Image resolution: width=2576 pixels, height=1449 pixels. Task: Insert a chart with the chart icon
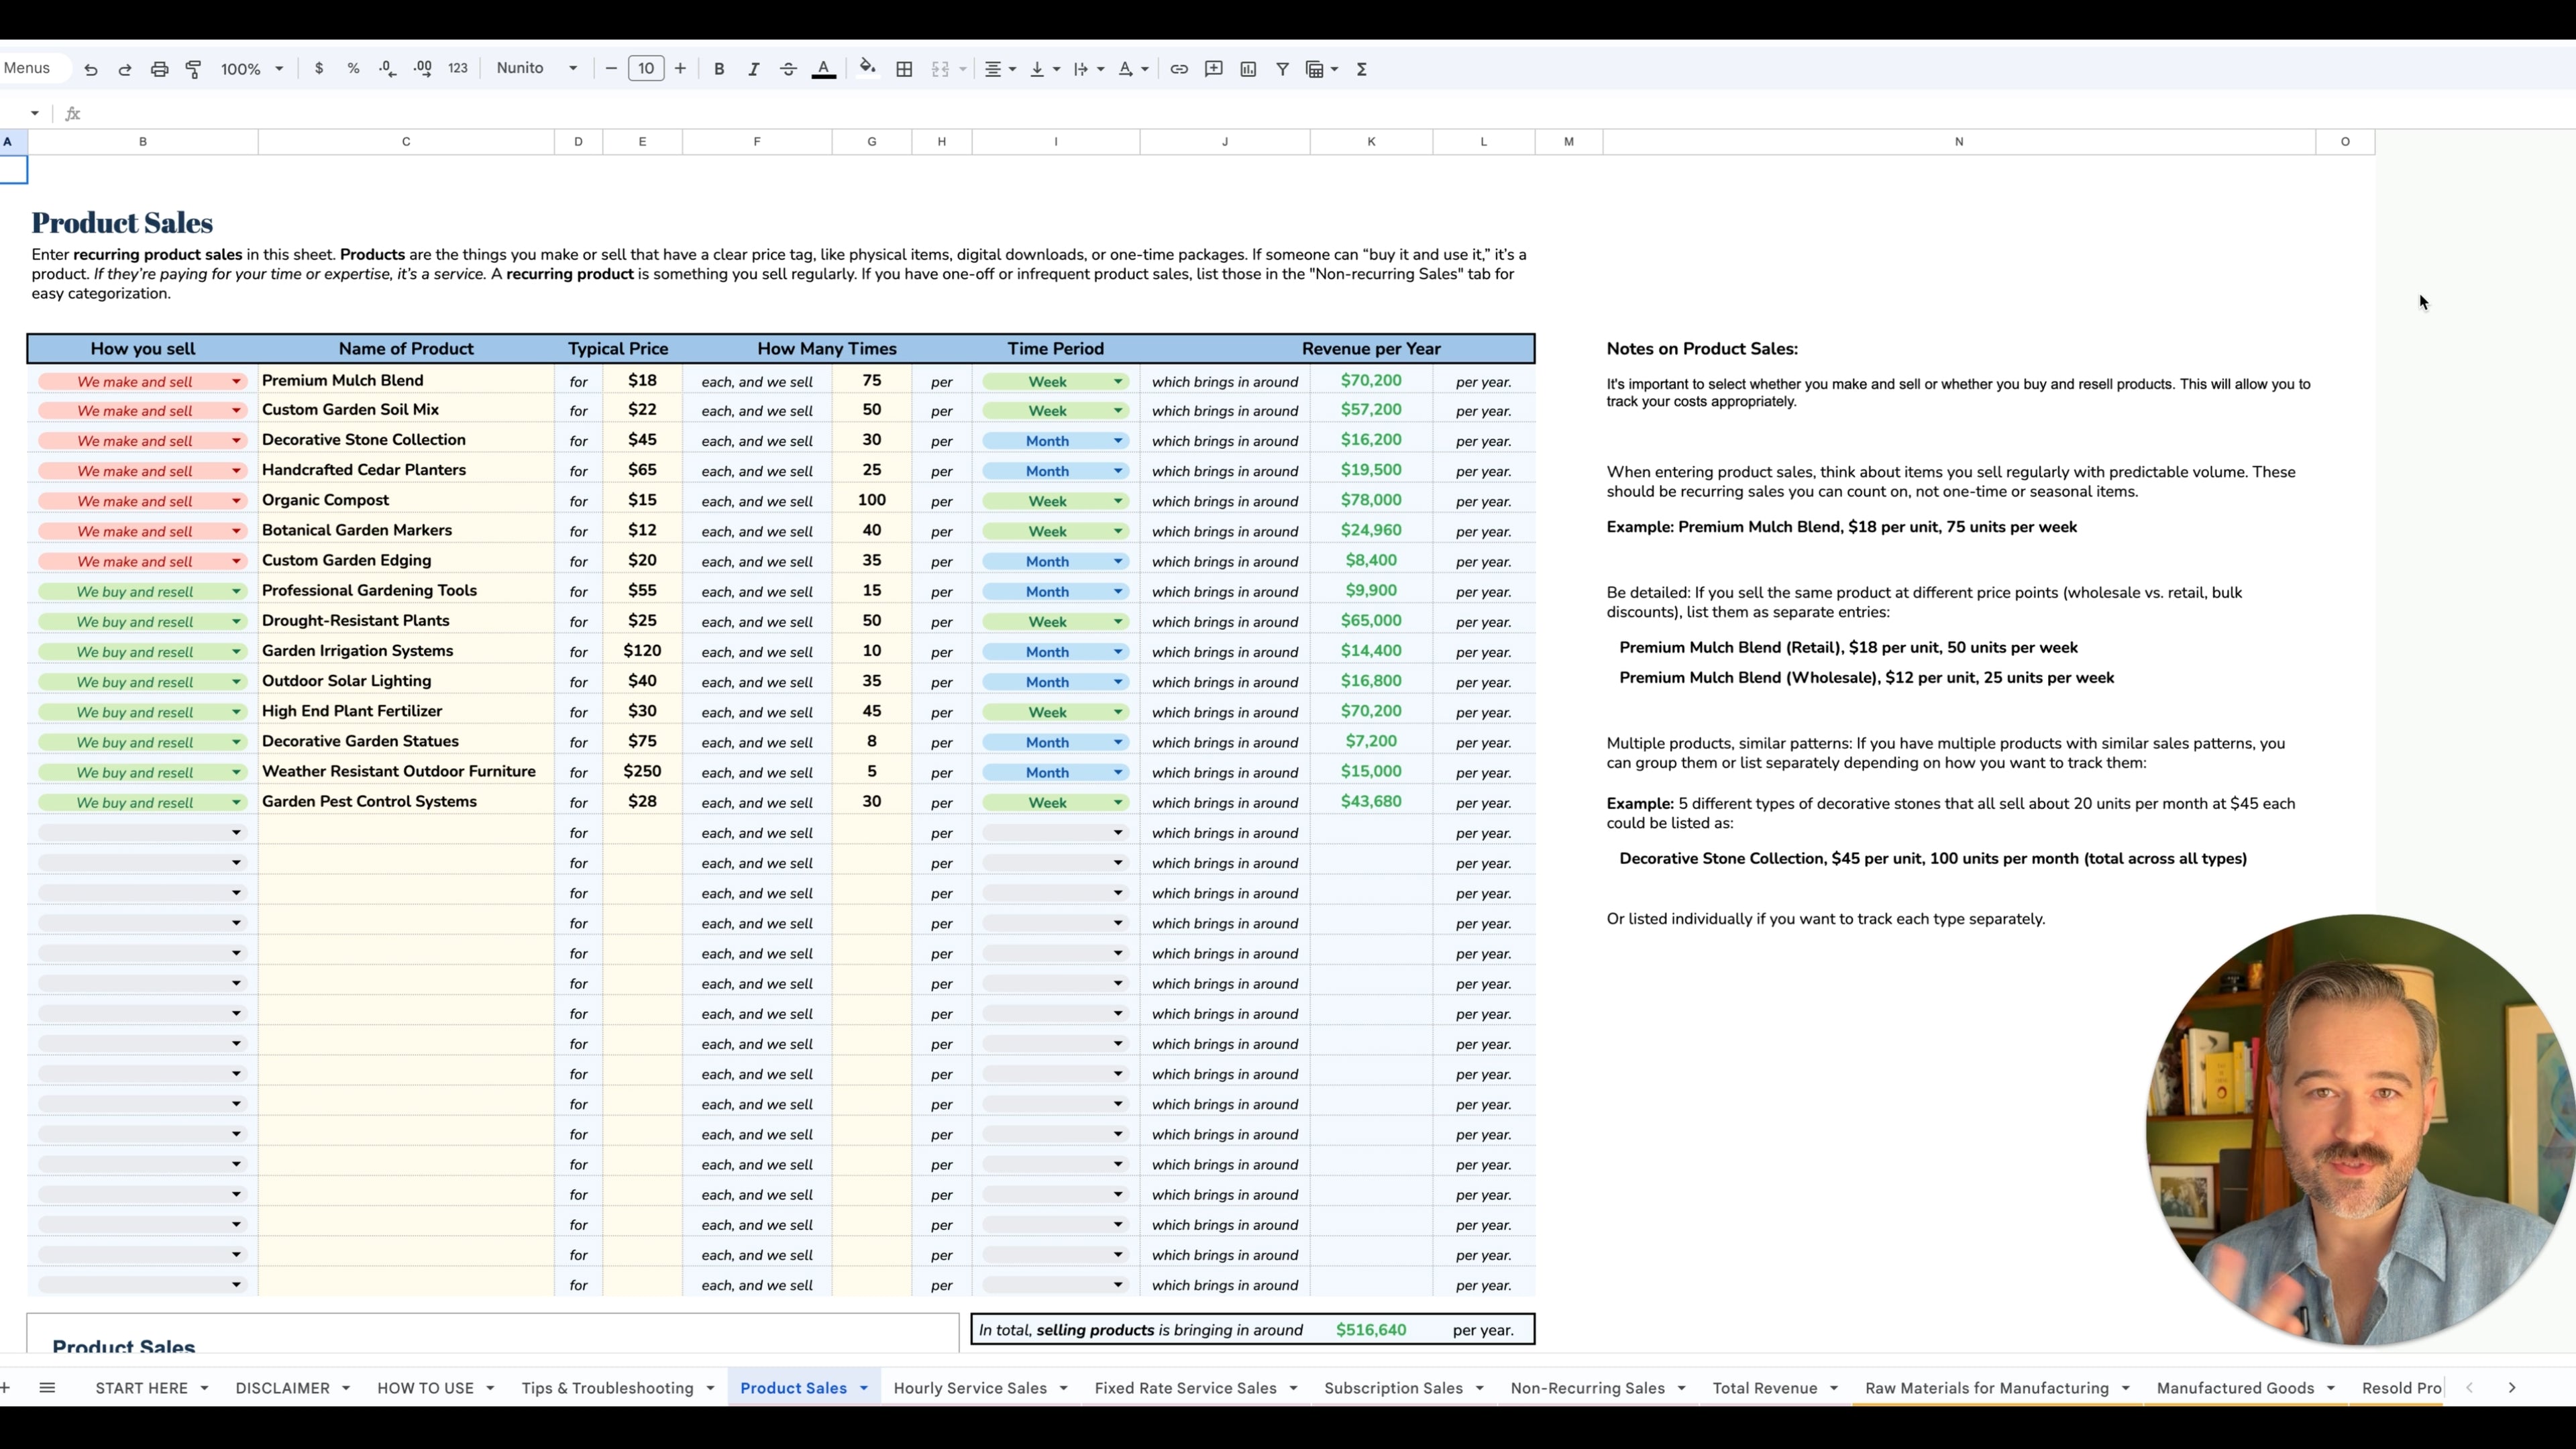click(1248, 69)
